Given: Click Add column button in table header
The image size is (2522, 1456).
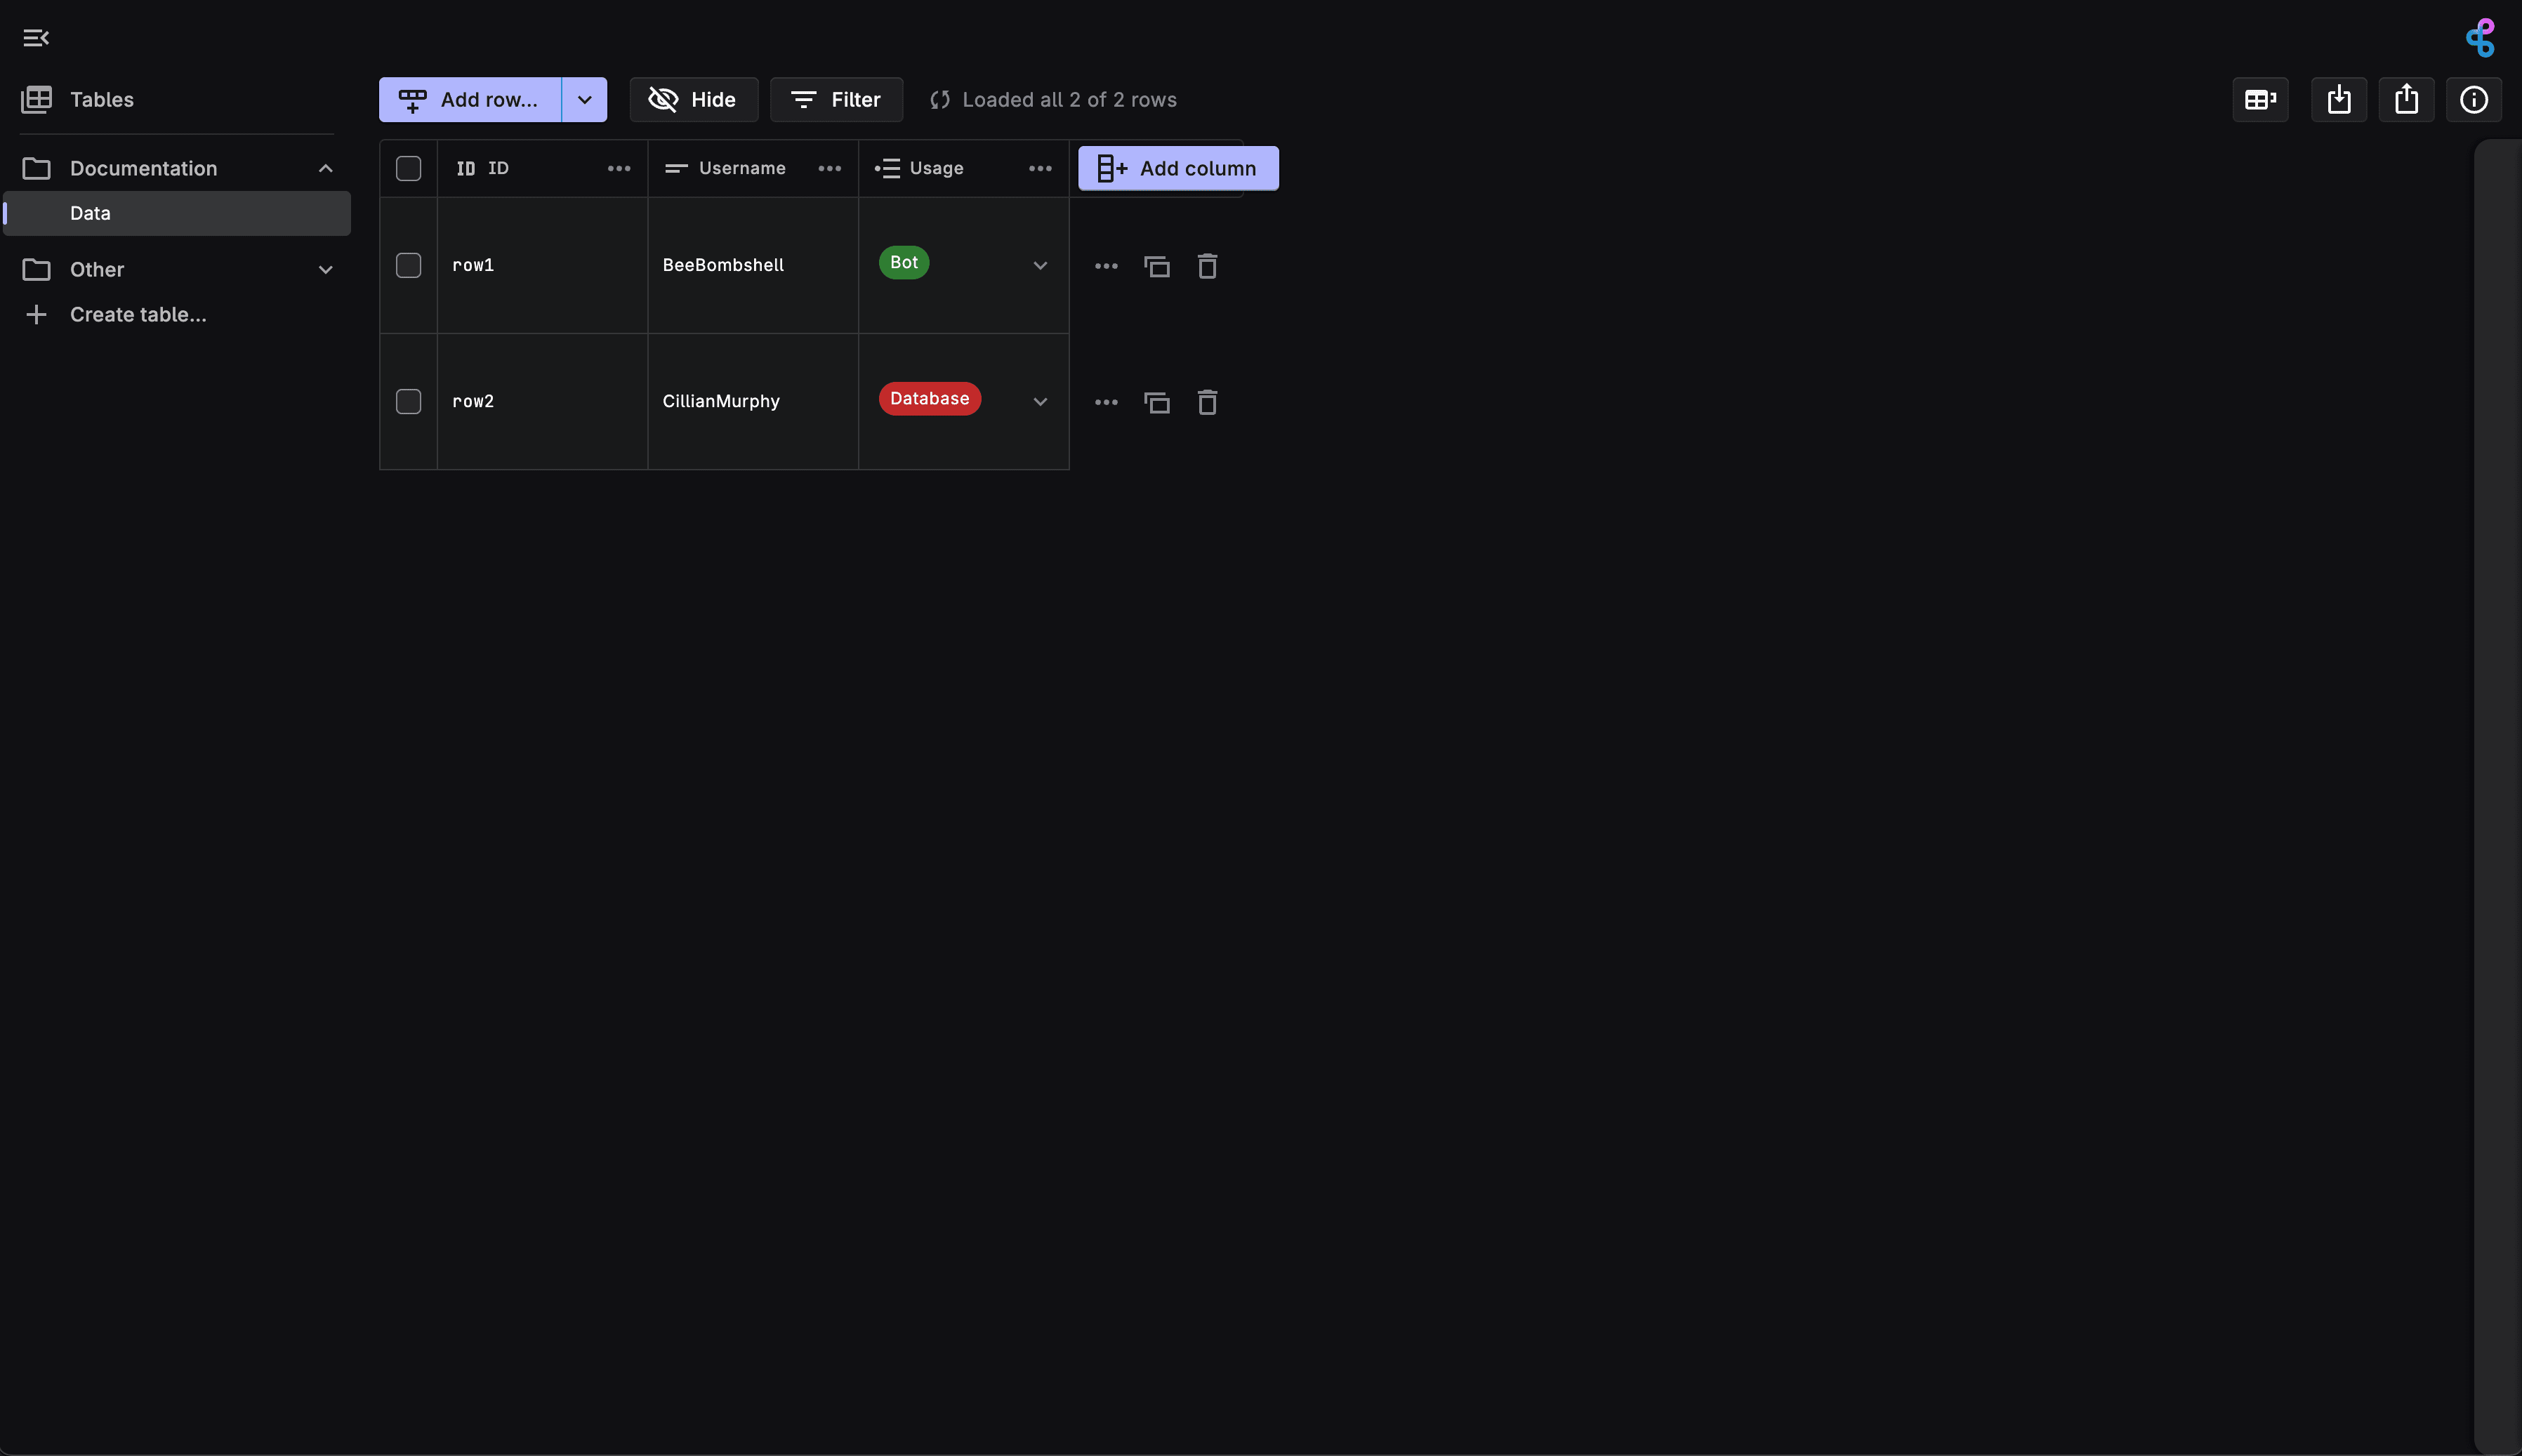Looking at the screenshot, I should 1179,168.
